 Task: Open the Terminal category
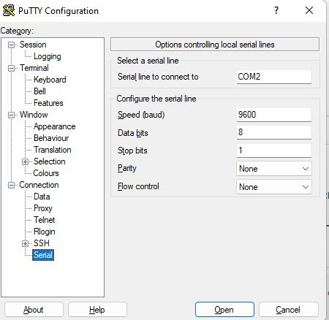(x=34, y=68)
